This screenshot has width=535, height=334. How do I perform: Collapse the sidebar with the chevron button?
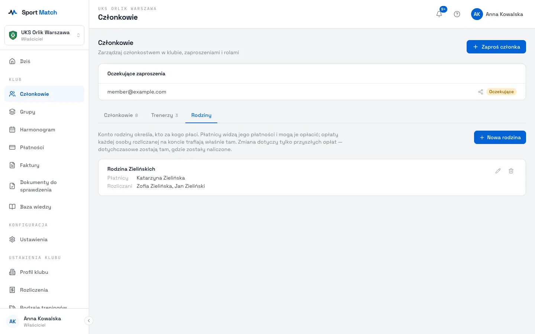[89, 321]
